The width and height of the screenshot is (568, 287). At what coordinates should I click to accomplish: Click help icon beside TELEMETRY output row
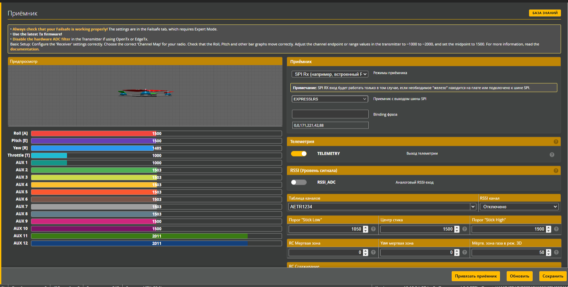(x=552, y=154)
